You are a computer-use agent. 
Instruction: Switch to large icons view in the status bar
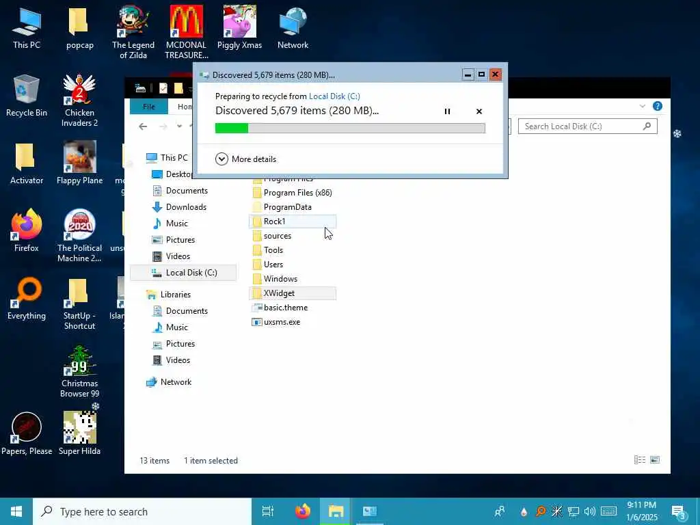point(655,460)
